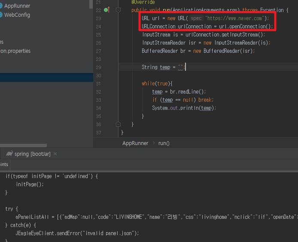The image size is (298, 242).
Task: Close the spring [bootJar] run tab
Action: coord(55,154)
